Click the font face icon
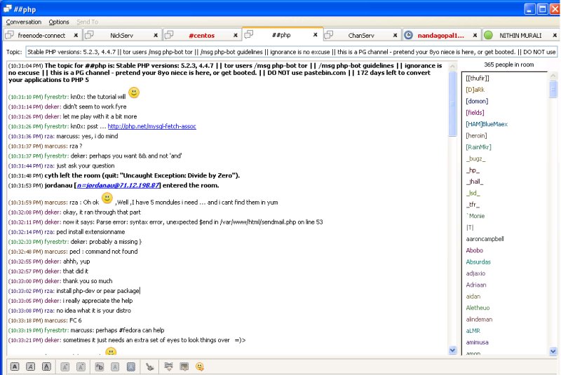The image size is (561, 375). [100, 366]
